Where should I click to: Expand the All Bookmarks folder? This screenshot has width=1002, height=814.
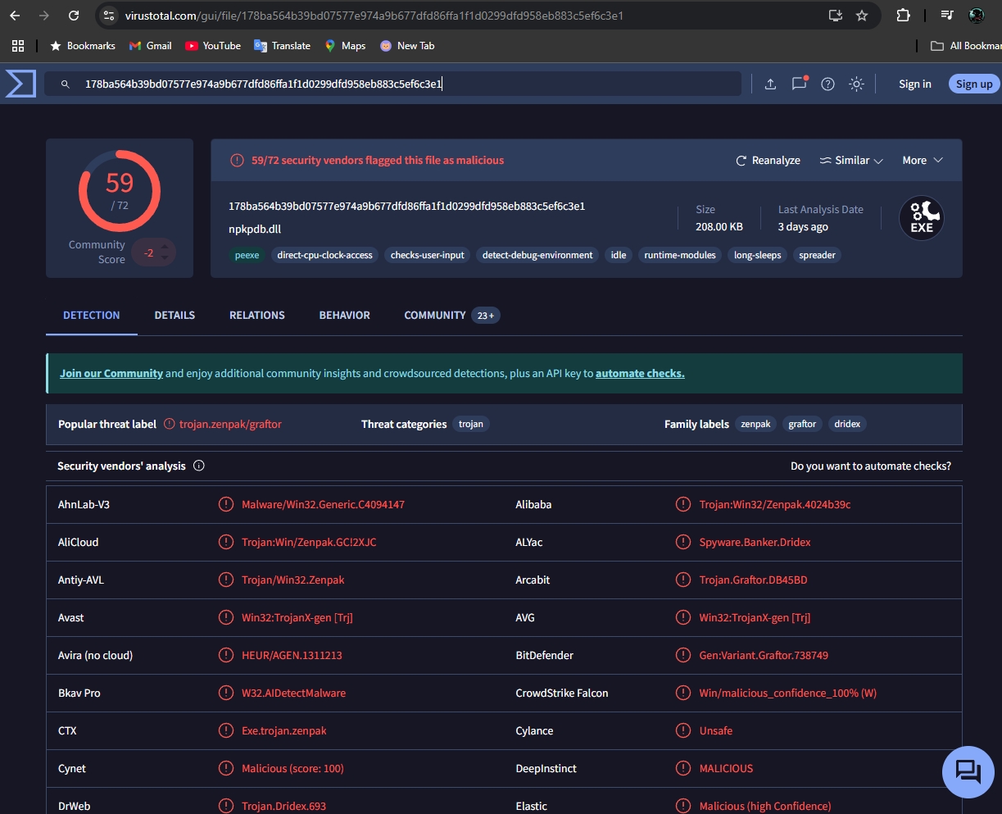965,45
